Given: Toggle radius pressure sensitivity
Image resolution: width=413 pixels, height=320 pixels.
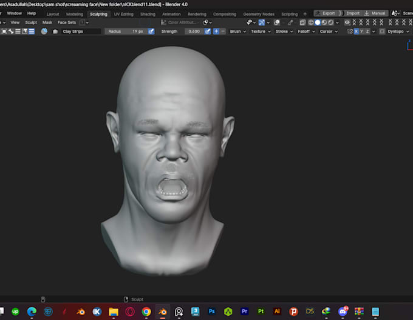Looking at the screenshot, I should [151, 32].
